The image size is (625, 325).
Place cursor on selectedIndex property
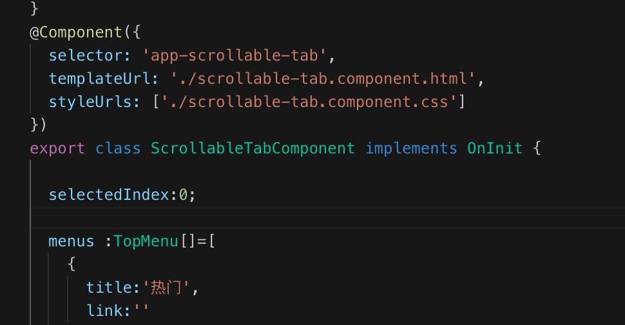pos(108,195)
